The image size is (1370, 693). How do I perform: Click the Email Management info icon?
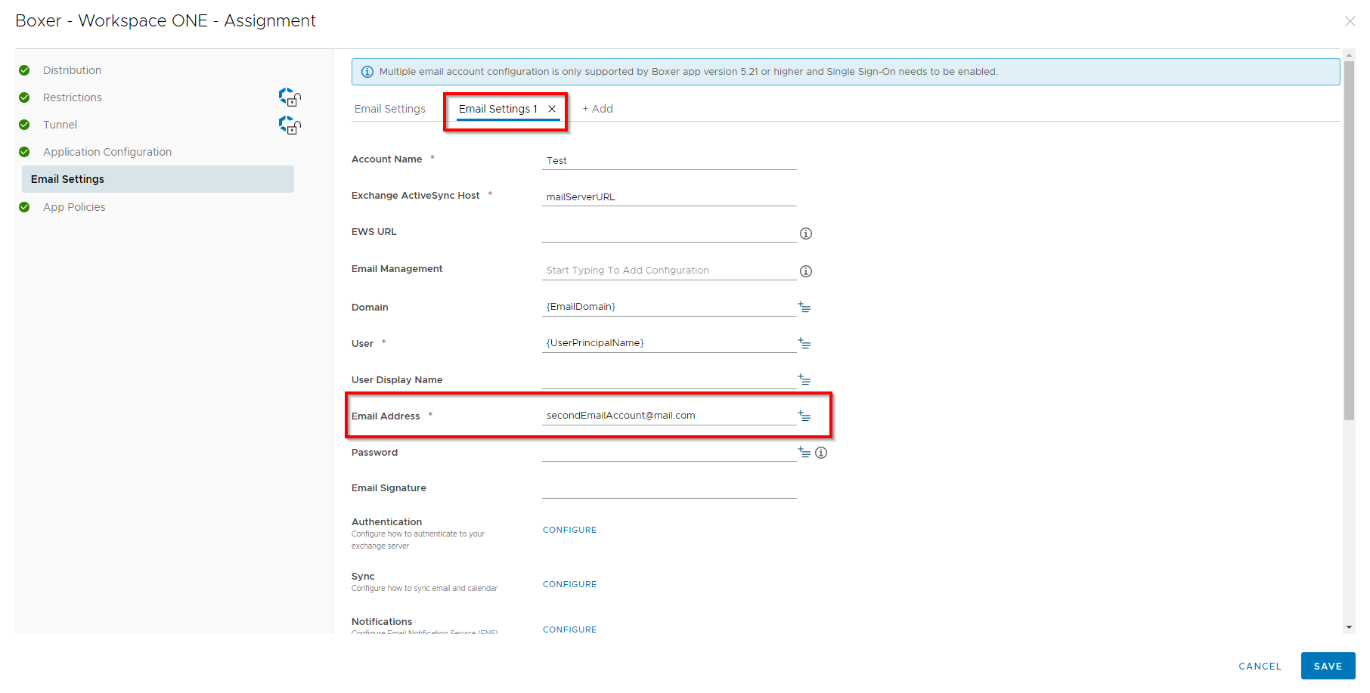coord(806,271)
